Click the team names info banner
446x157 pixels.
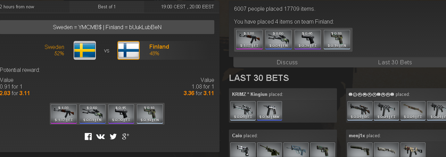[107, 27]
